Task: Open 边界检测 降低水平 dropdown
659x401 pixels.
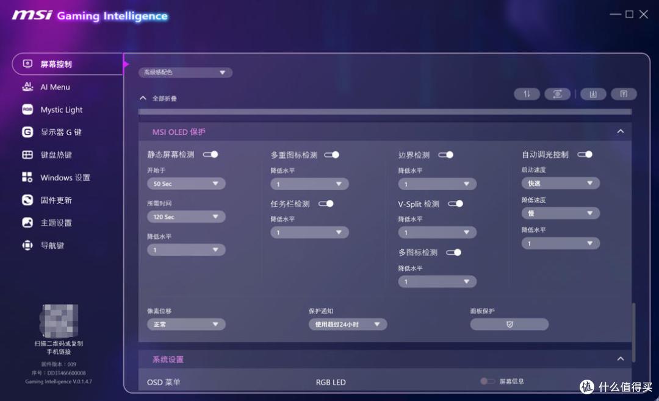Action: (x=438, y=184)
